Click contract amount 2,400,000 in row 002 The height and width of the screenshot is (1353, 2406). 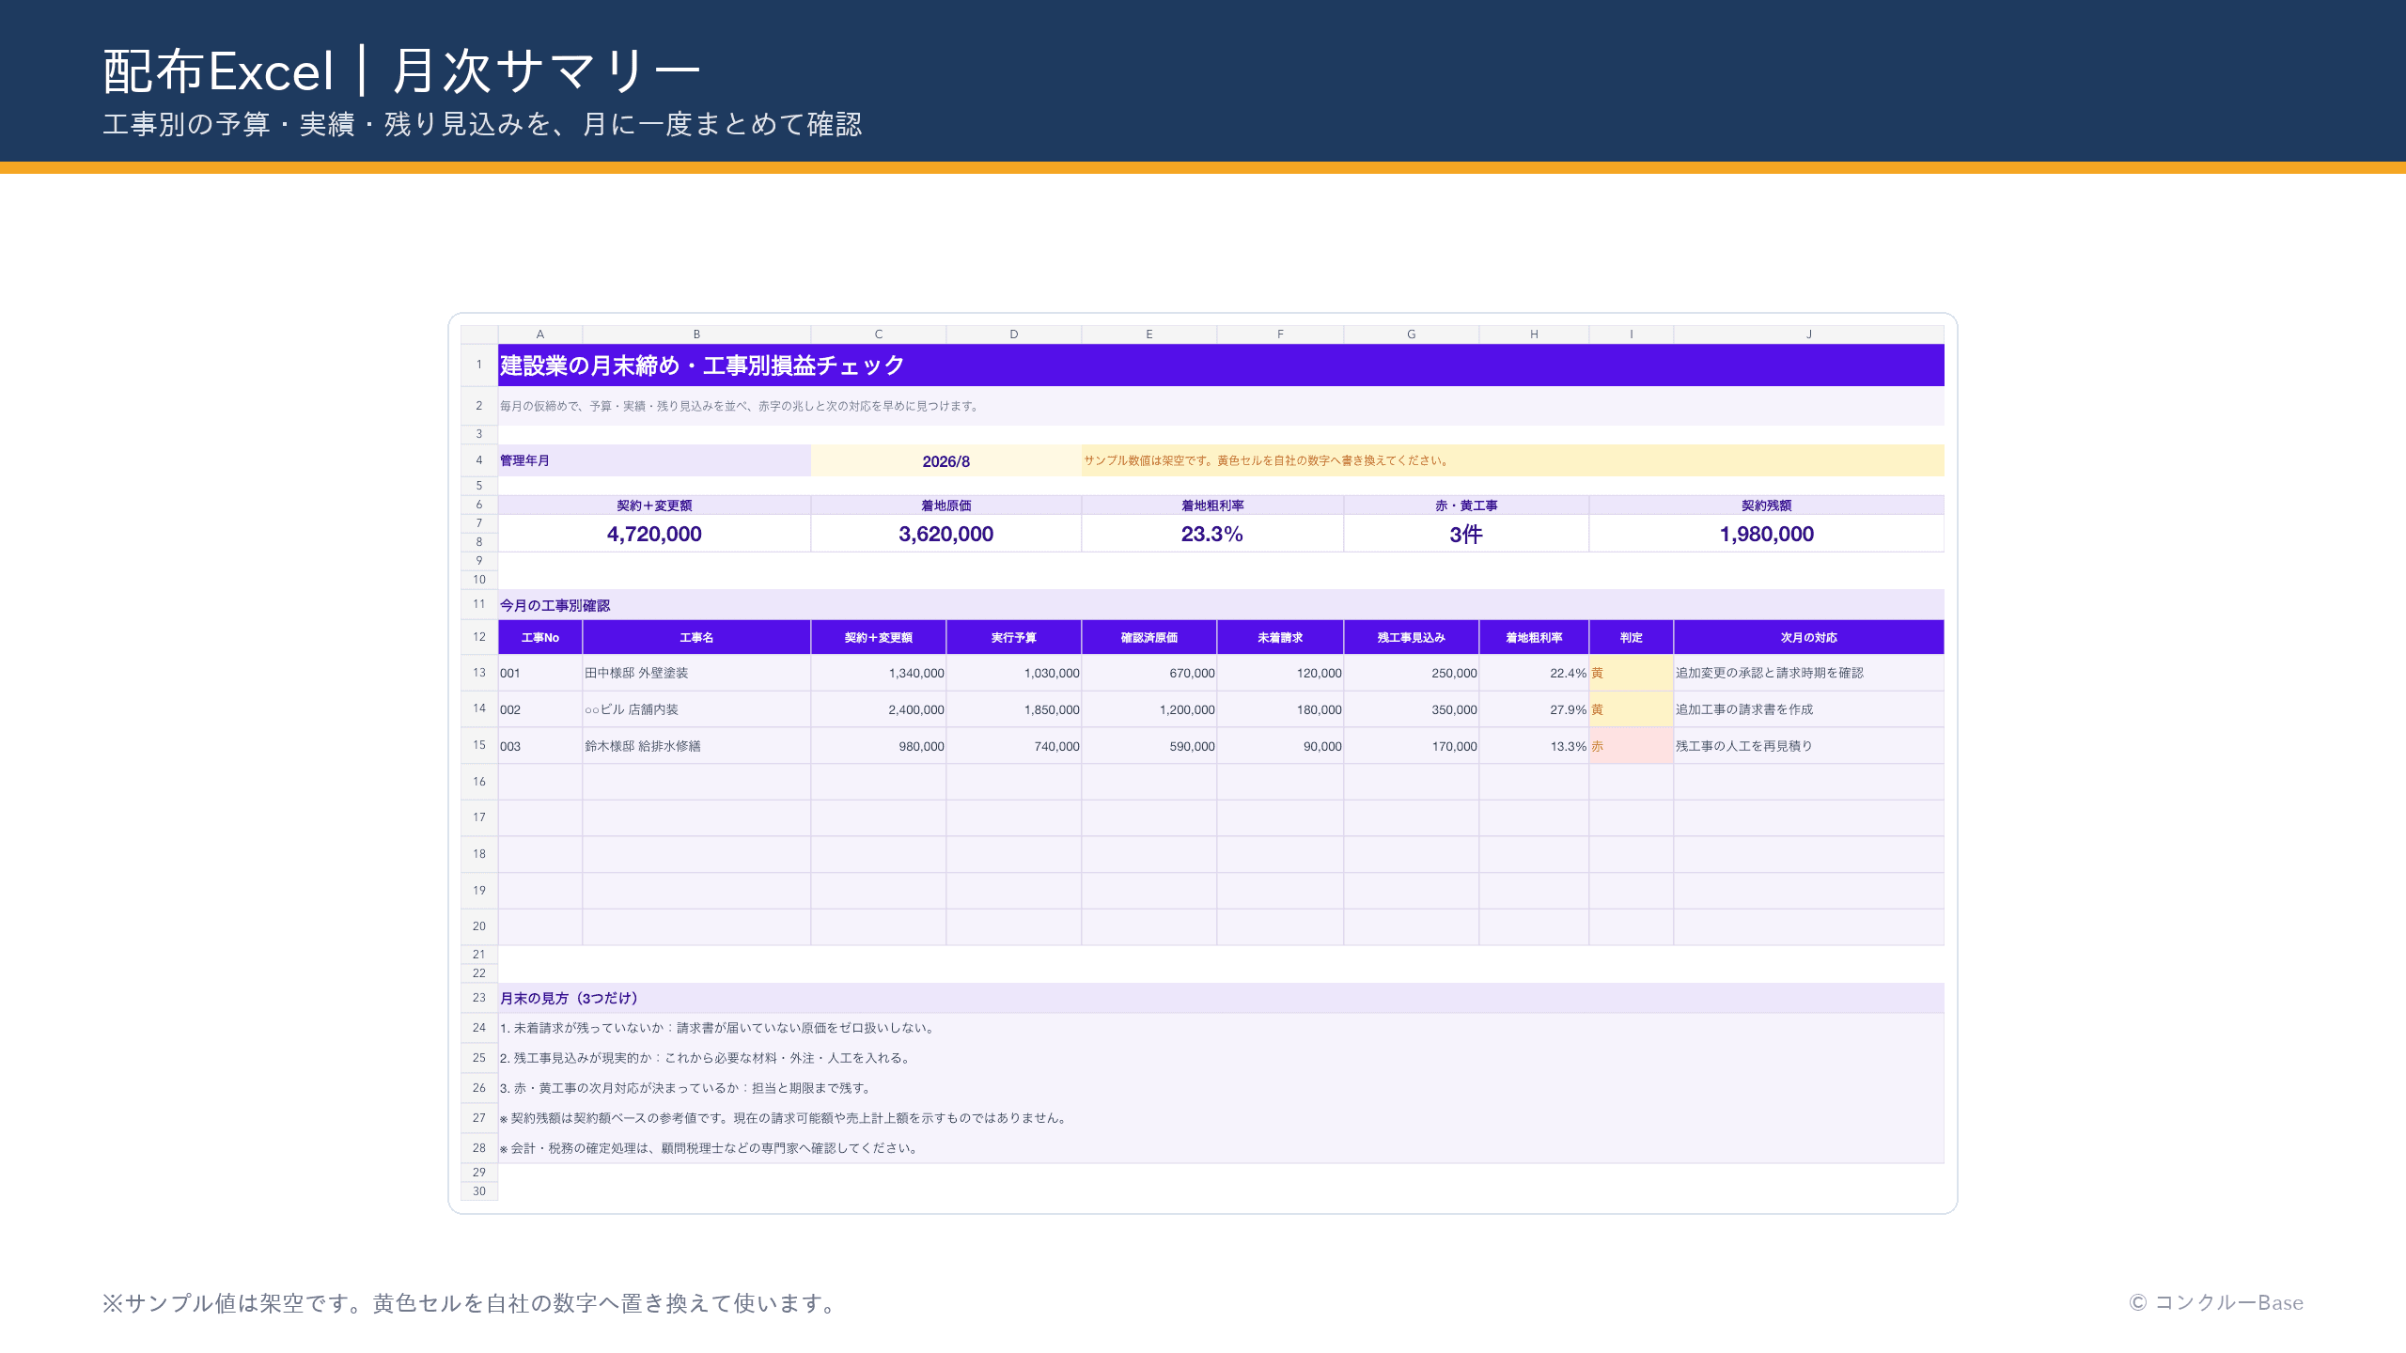click(879, 709)
